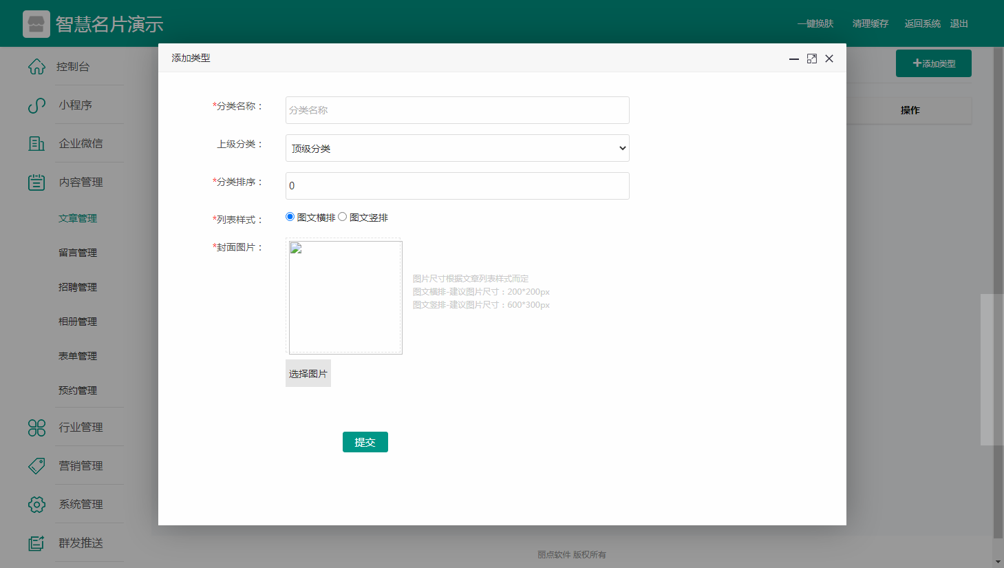The image size is (1004, 568).
Task: Focus the 分类排序 input field
Action: point(458,186)
